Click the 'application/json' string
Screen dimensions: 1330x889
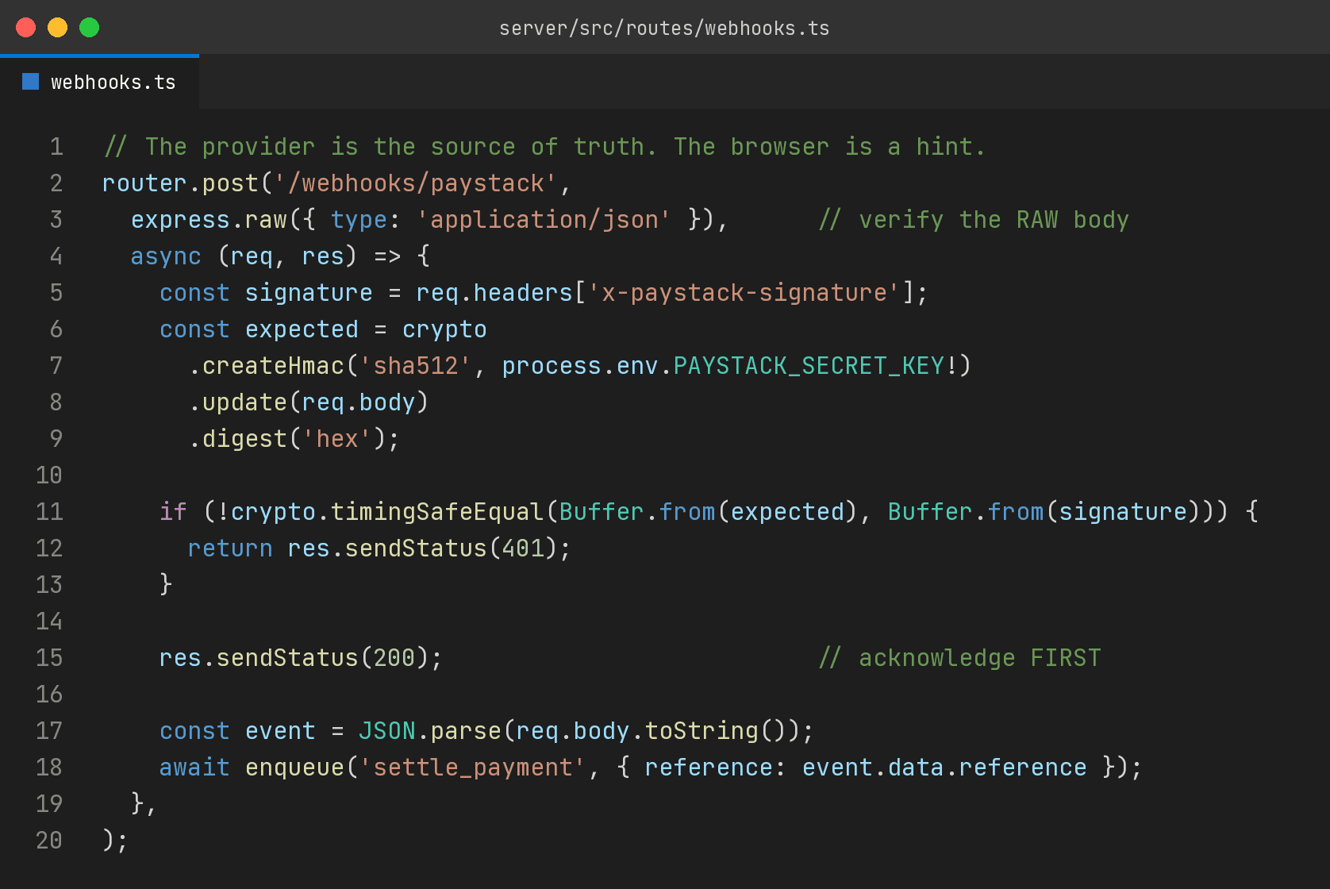tap(544, 220)
